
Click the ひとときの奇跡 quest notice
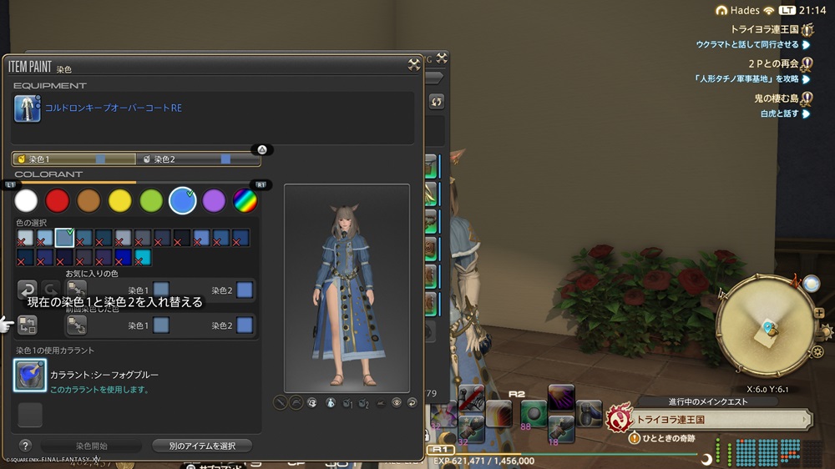[x=662, y=438]
